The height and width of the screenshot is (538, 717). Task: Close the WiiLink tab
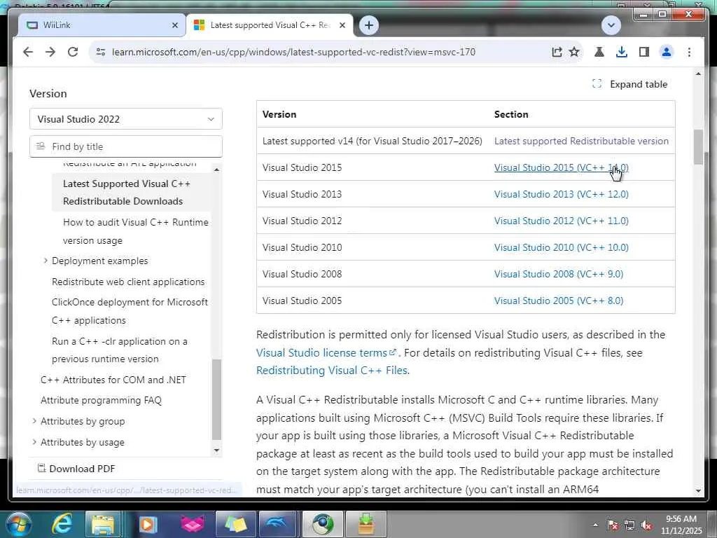[x=174, y=26]
